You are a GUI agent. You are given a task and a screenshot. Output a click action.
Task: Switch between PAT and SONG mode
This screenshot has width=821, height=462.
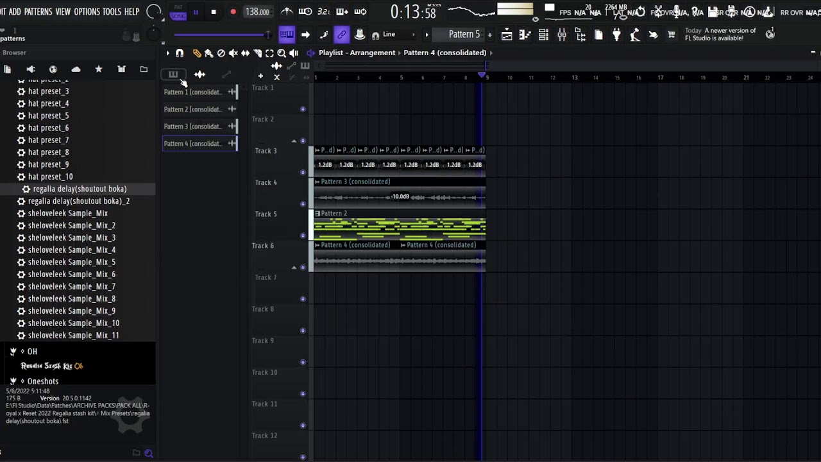178,12
